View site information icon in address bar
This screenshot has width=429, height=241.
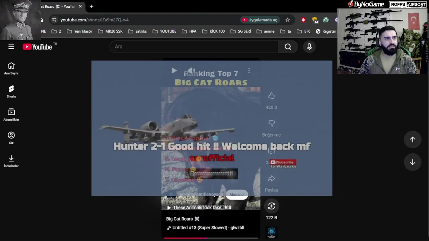[54, 20]
